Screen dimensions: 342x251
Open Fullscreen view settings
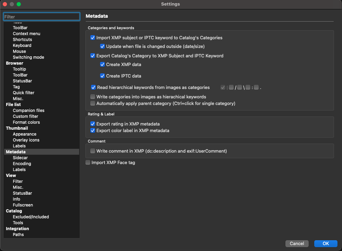[23, 205]
